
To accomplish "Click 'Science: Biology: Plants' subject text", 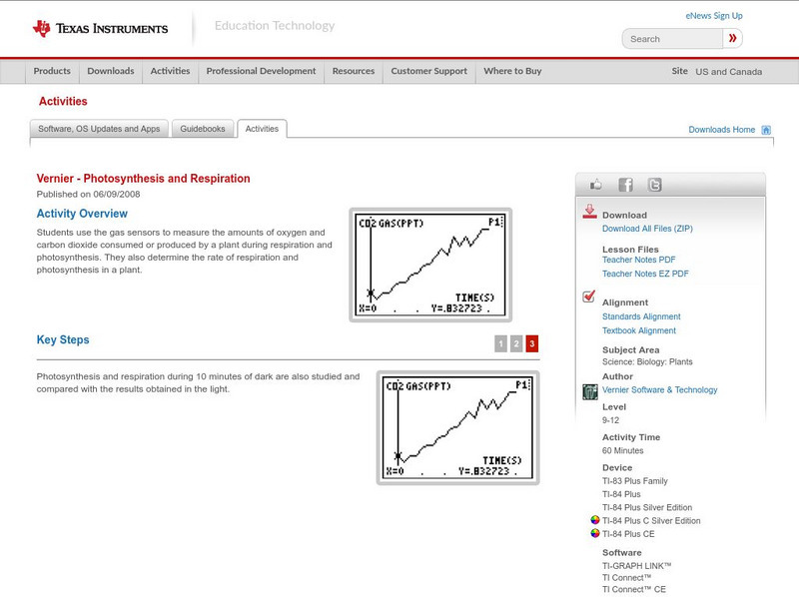I will (647, 362).
